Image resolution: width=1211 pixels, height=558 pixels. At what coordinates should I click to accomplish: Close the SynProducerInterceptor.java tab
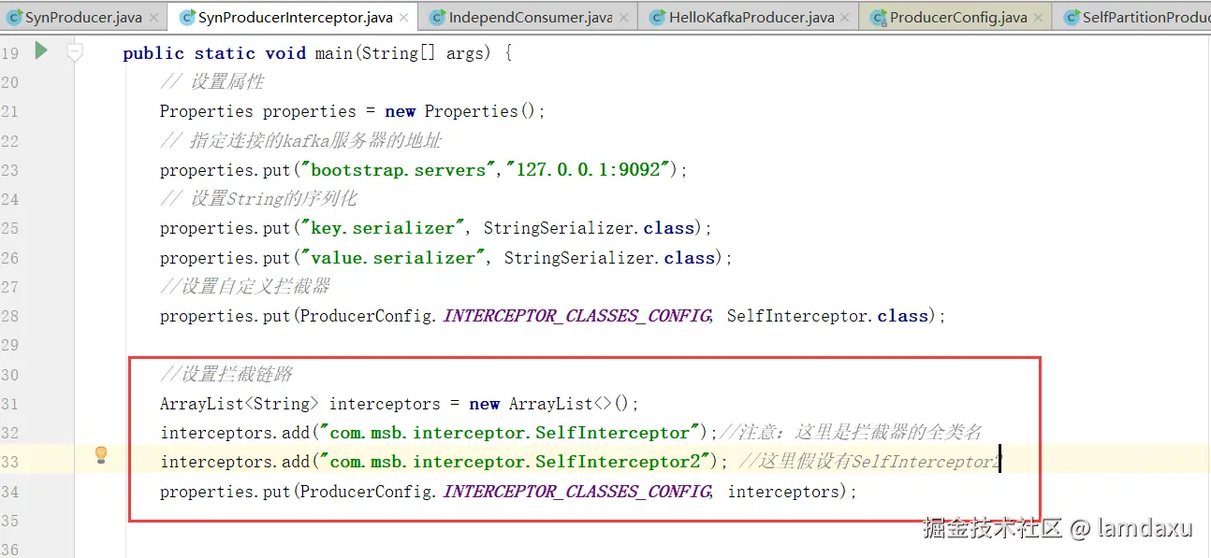tap(405, 18)
